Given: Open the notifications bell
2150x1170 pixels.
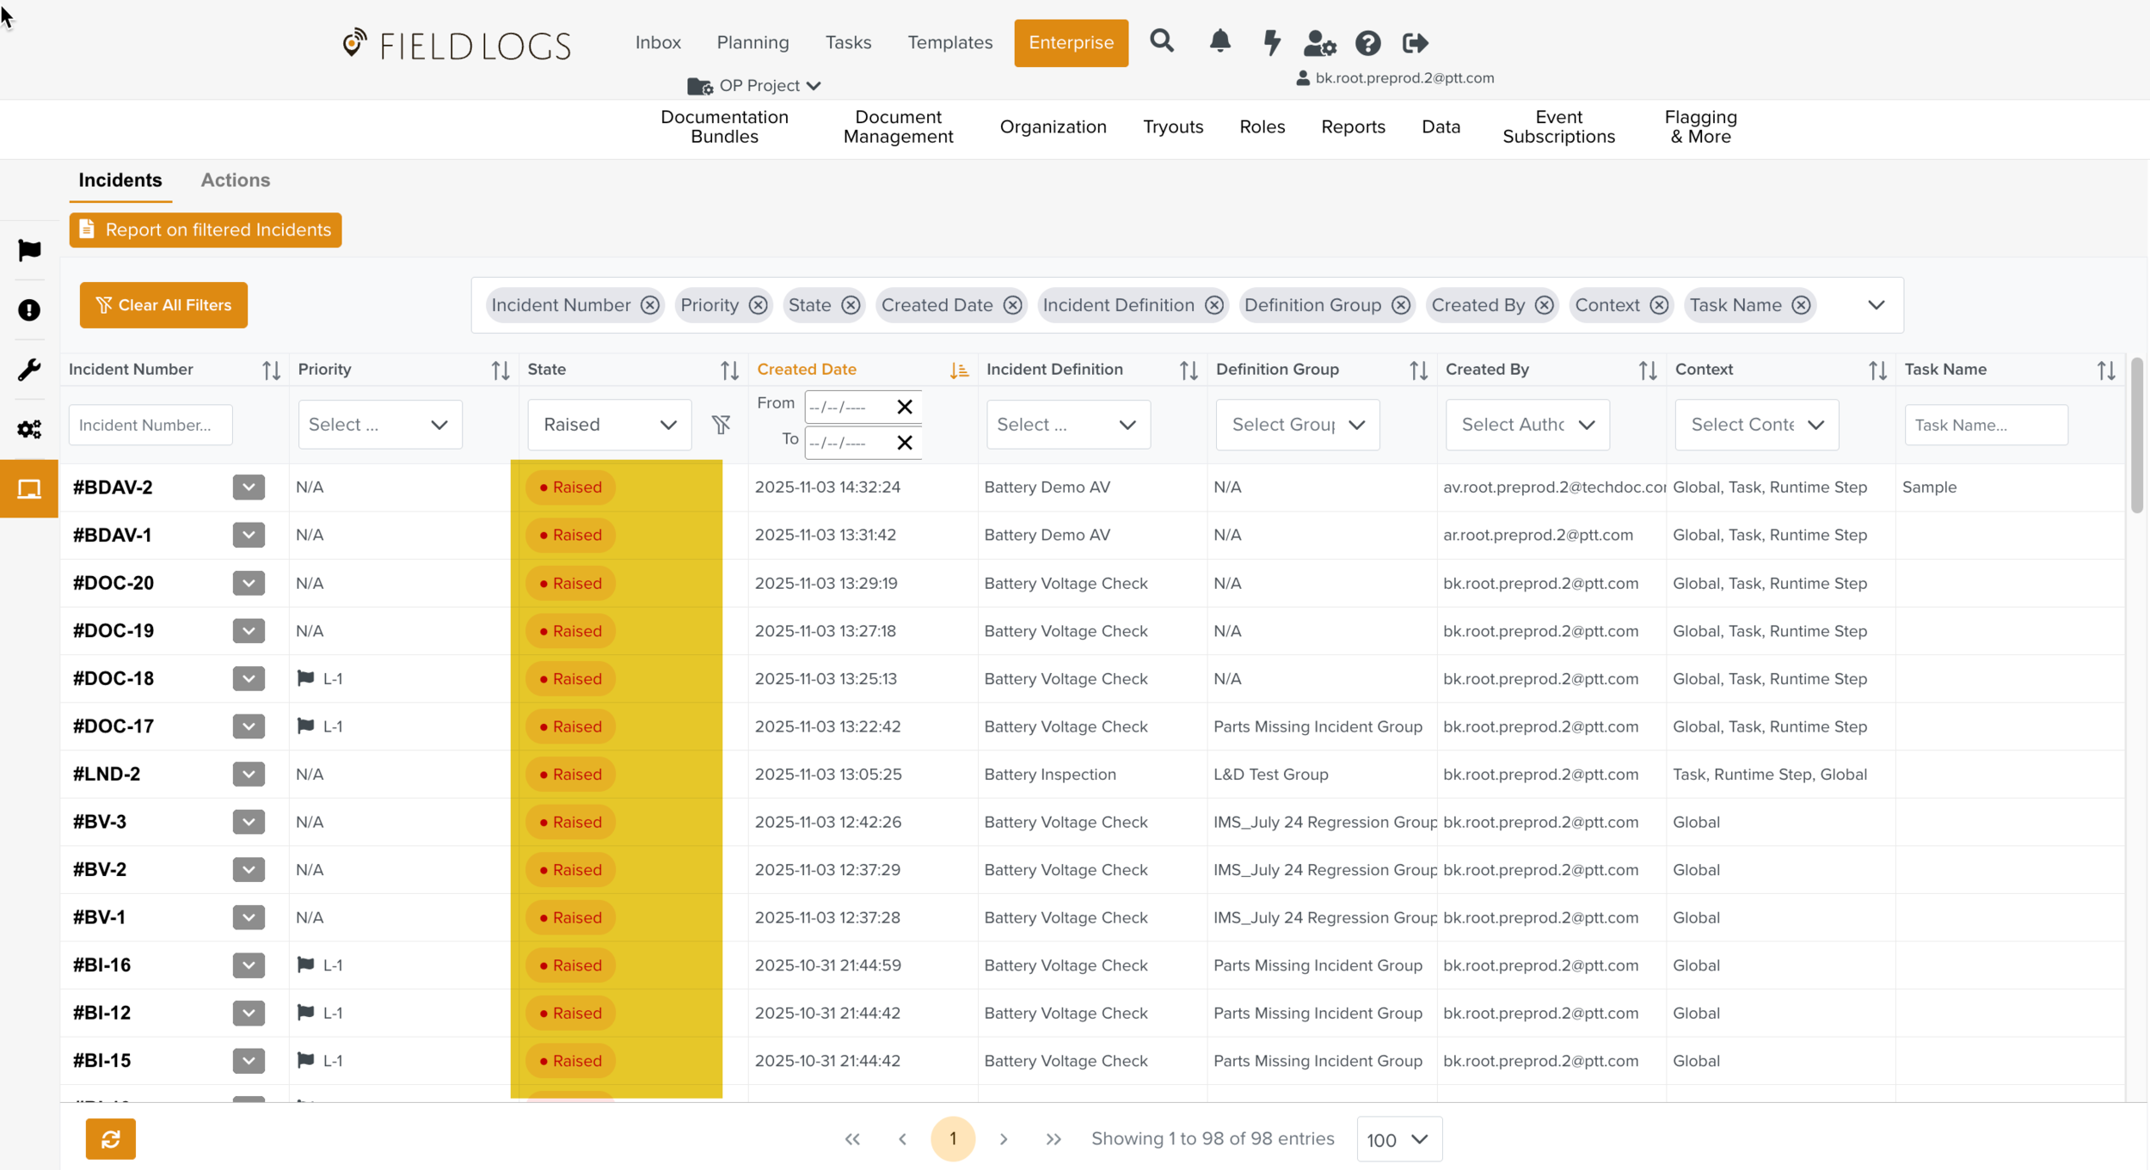Looking at the screenshot, I should point(1219,41).
